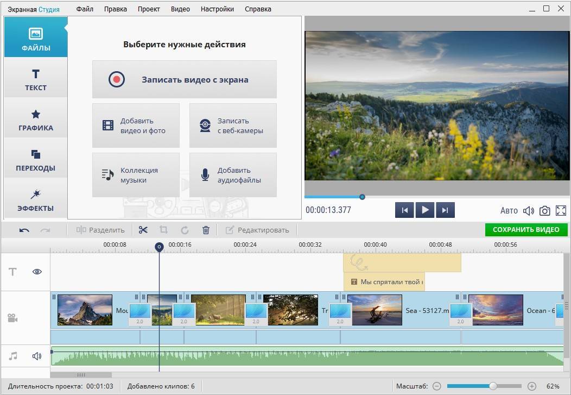
Task: Take a snapshot with the camera icon
Action: tap(544, 211)
